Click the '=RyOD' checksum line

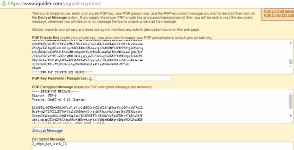[36, 68]
